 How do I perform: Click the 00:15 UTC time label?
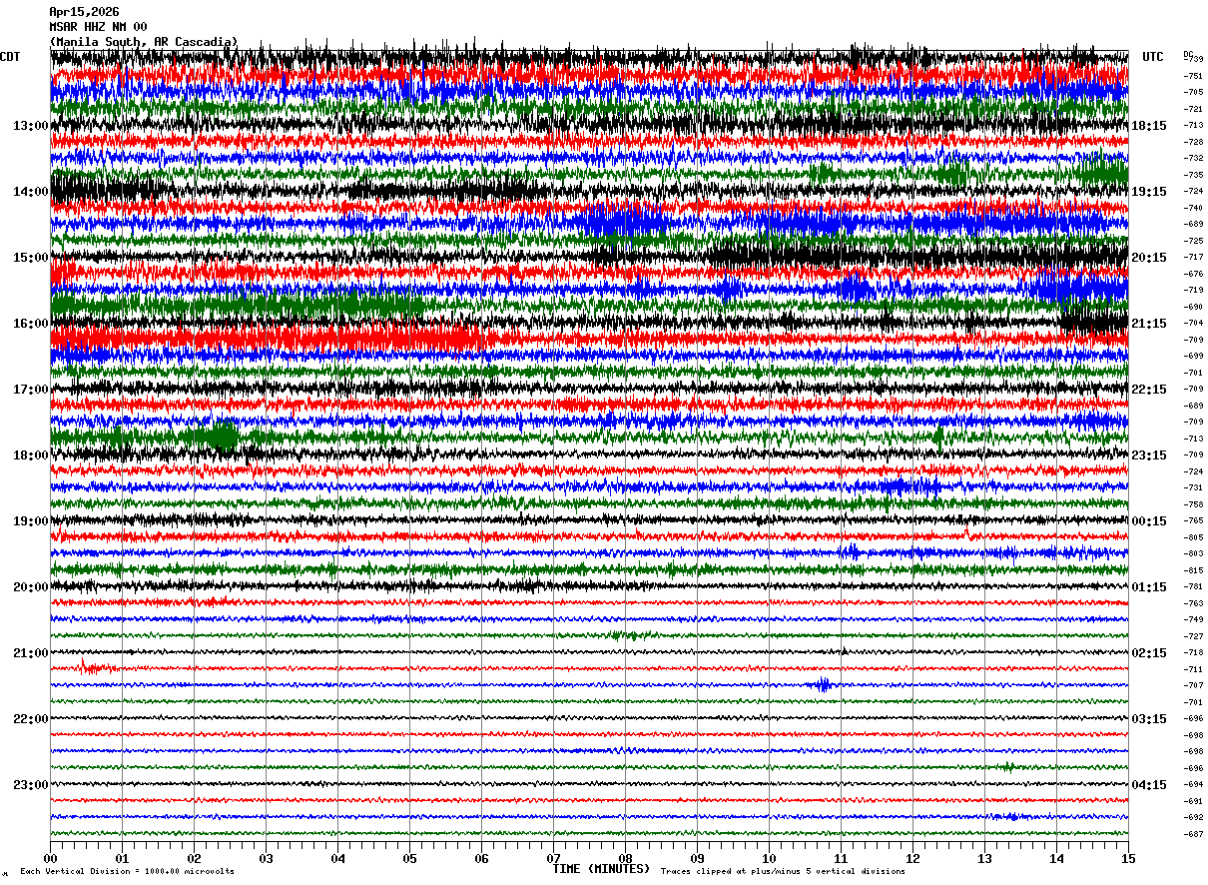click(x=1148, y=521)
